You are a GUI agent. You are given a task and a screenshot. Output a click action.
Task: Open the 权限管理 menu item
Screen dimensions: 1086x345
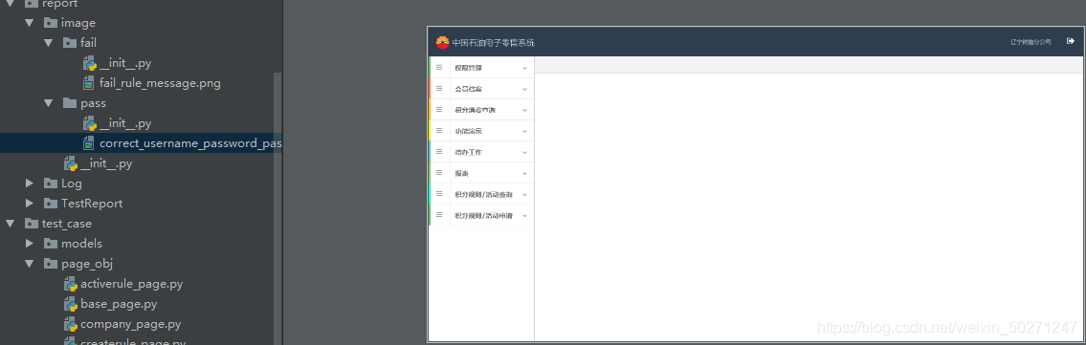[x=482, y=68]
